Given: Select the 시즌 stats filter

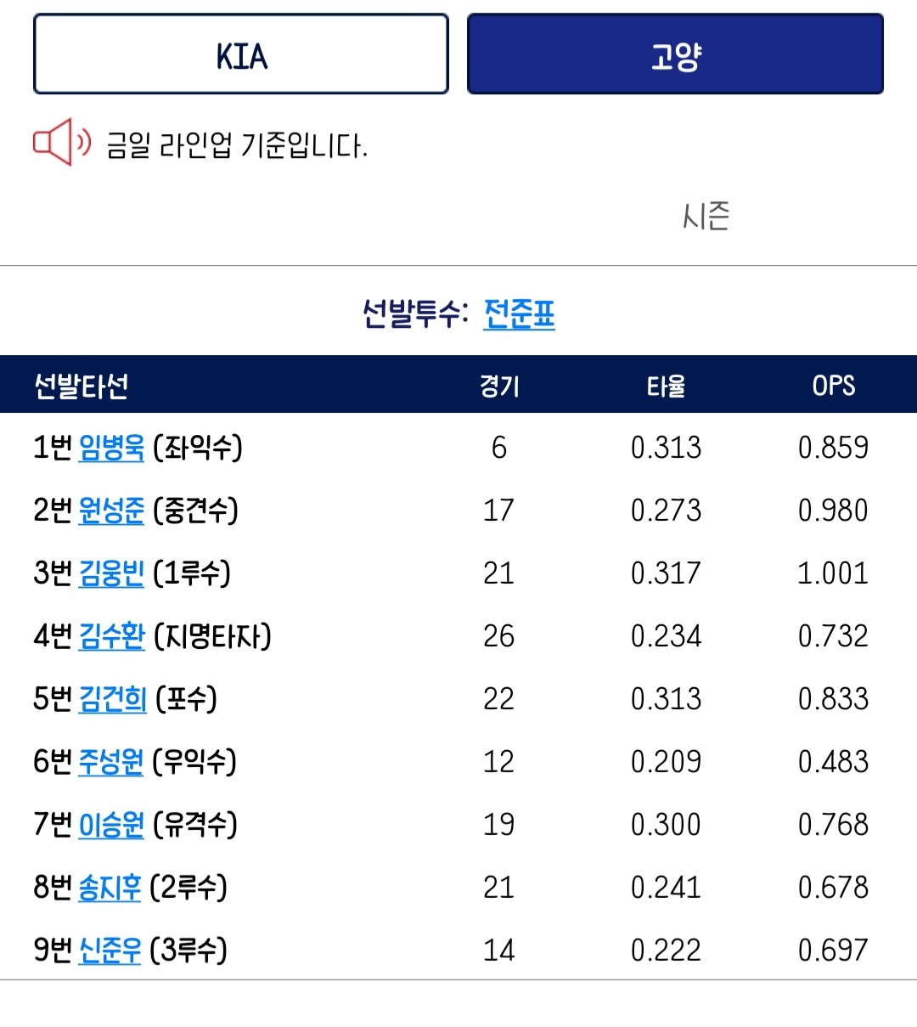Looking at the screenshot, I should pyautogui.click(x=706, y=216).
